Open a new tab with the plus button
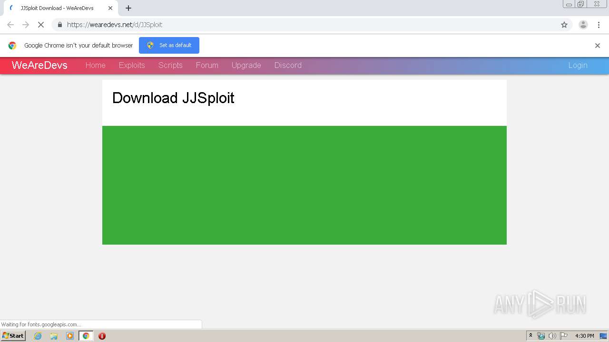Image resolution: width=609 pixels, height=342 pixels. (x=128, y=8)
